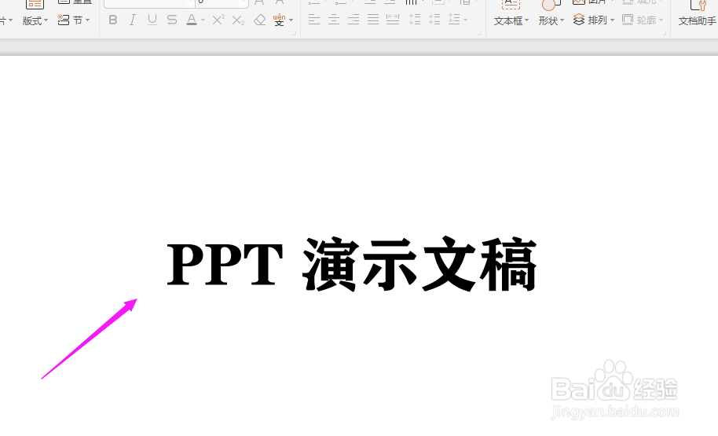Open drawing settings dialog launcher
The width and height of the screenshot is (718, 436).
coord(665,33)
